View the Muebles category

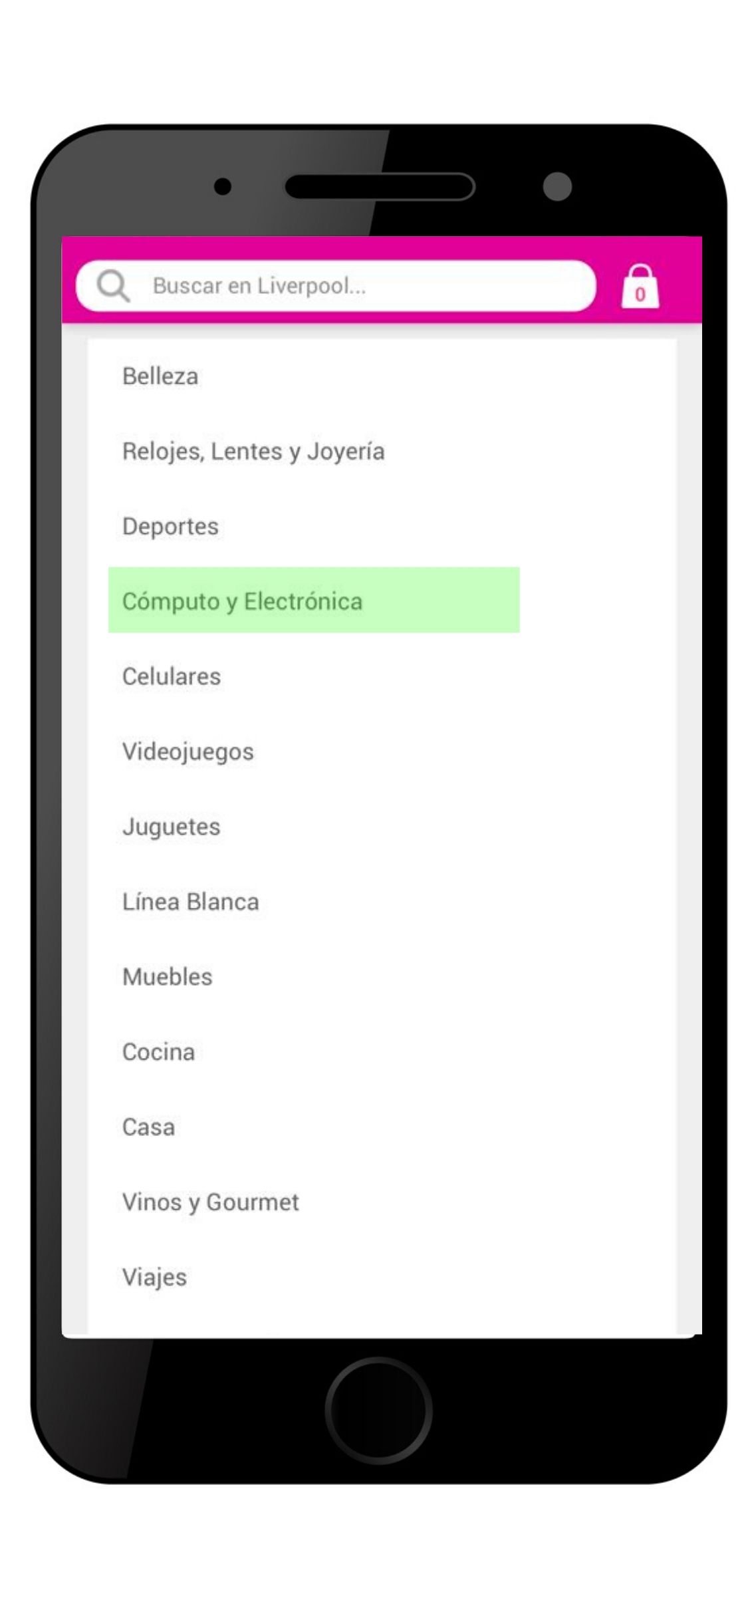tap(168, 978)
